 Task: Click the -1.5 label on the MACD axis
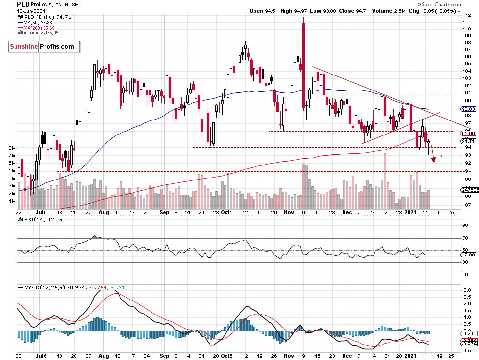(466, 350)
